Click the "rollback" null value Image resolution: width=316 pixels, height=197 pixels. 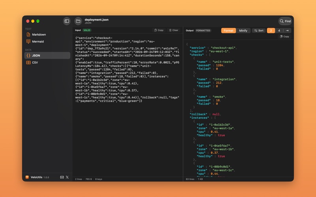click(x=216, y=114)
